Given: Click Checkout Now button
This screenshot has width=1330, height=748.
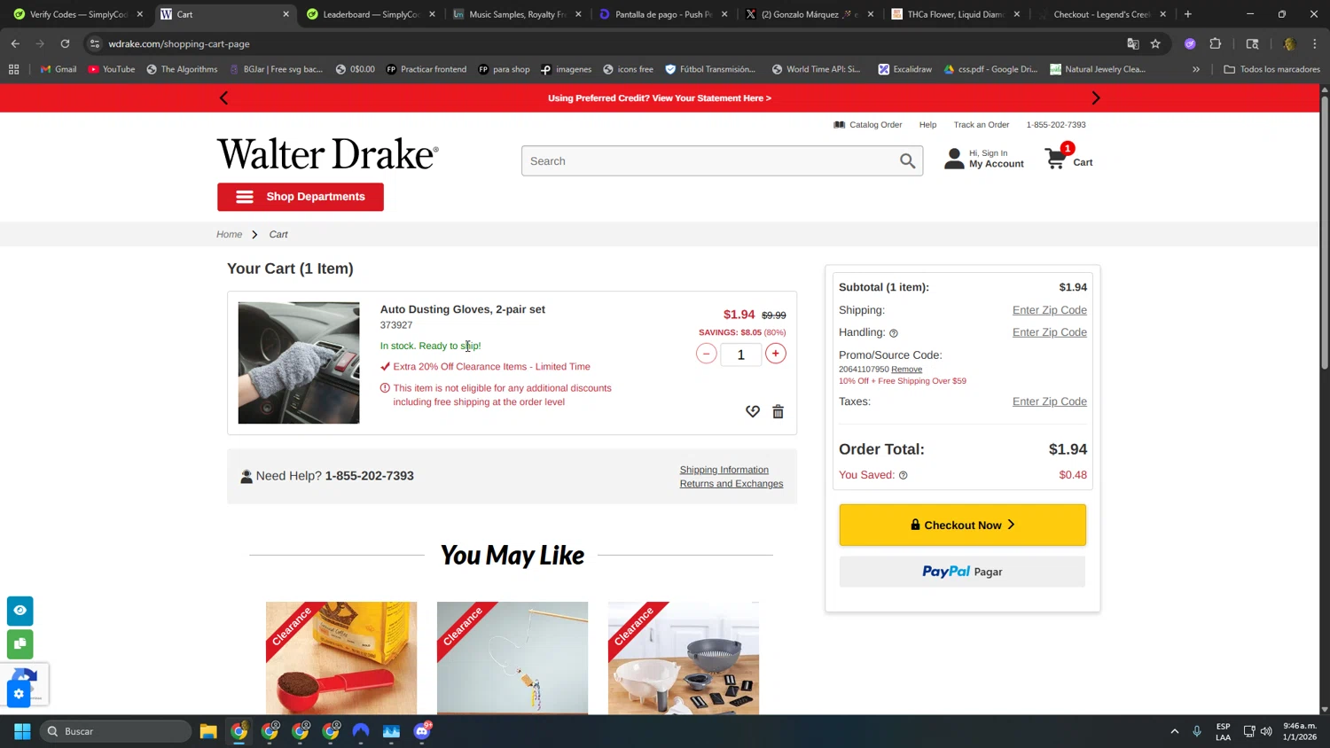Looking at the screenshot, I should pos(962,525).
